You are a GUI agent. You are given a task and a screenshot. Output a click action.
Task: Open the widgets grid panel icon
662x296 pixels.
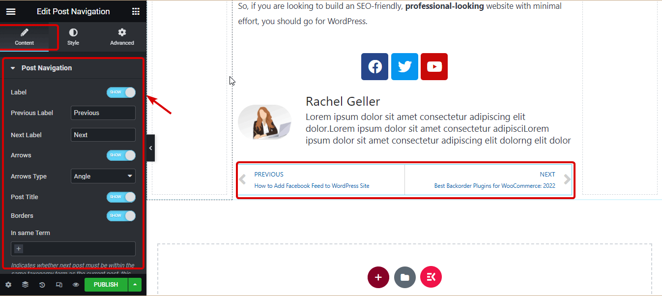click(x=136, y=11)
